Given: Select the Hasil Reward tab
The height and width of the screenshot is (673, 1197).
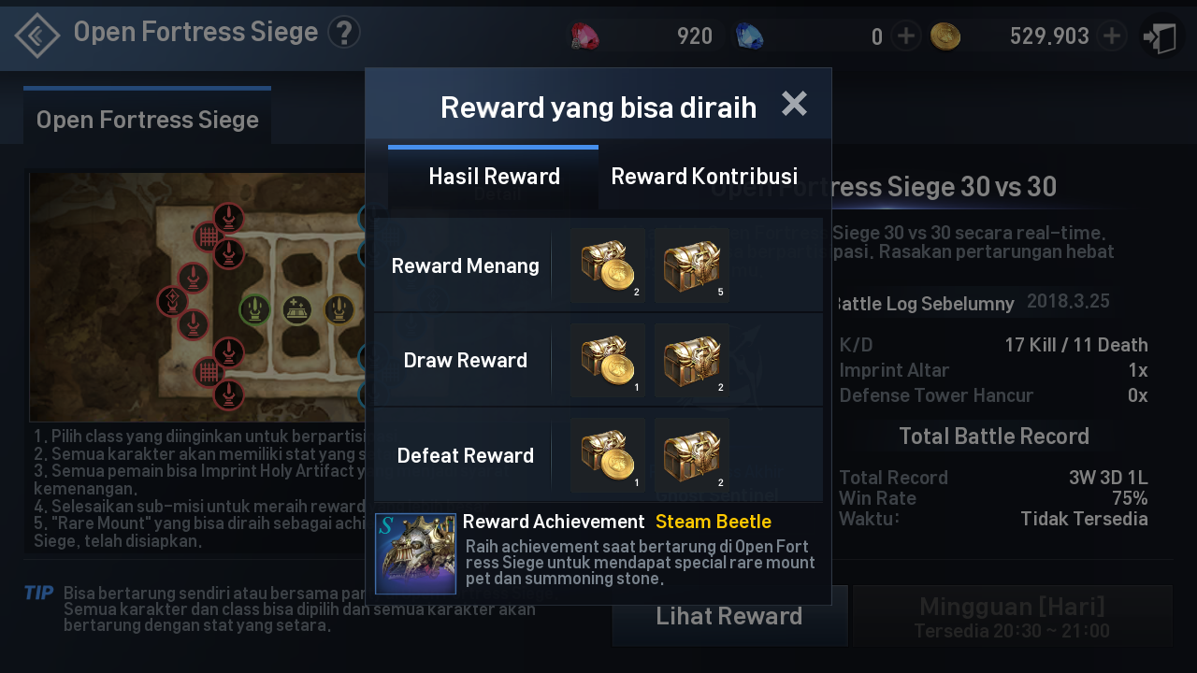Looking at the screenshot, I should [x=494, y=177].
